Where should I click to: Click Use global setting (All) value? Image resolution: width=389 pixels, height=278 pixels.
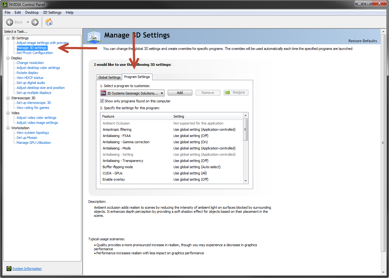[190, 173]
